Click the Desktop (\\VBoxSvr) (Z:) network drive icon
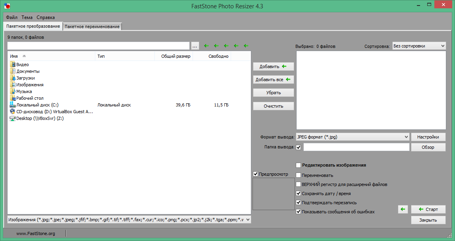Viewport: 455px width, 241px height. click(12, 118)
